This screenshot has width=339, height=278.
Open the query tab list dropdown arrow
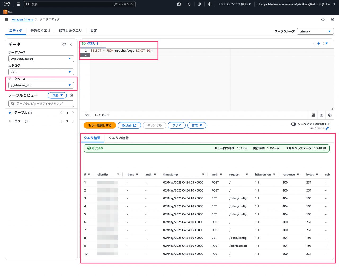(327, 43)
